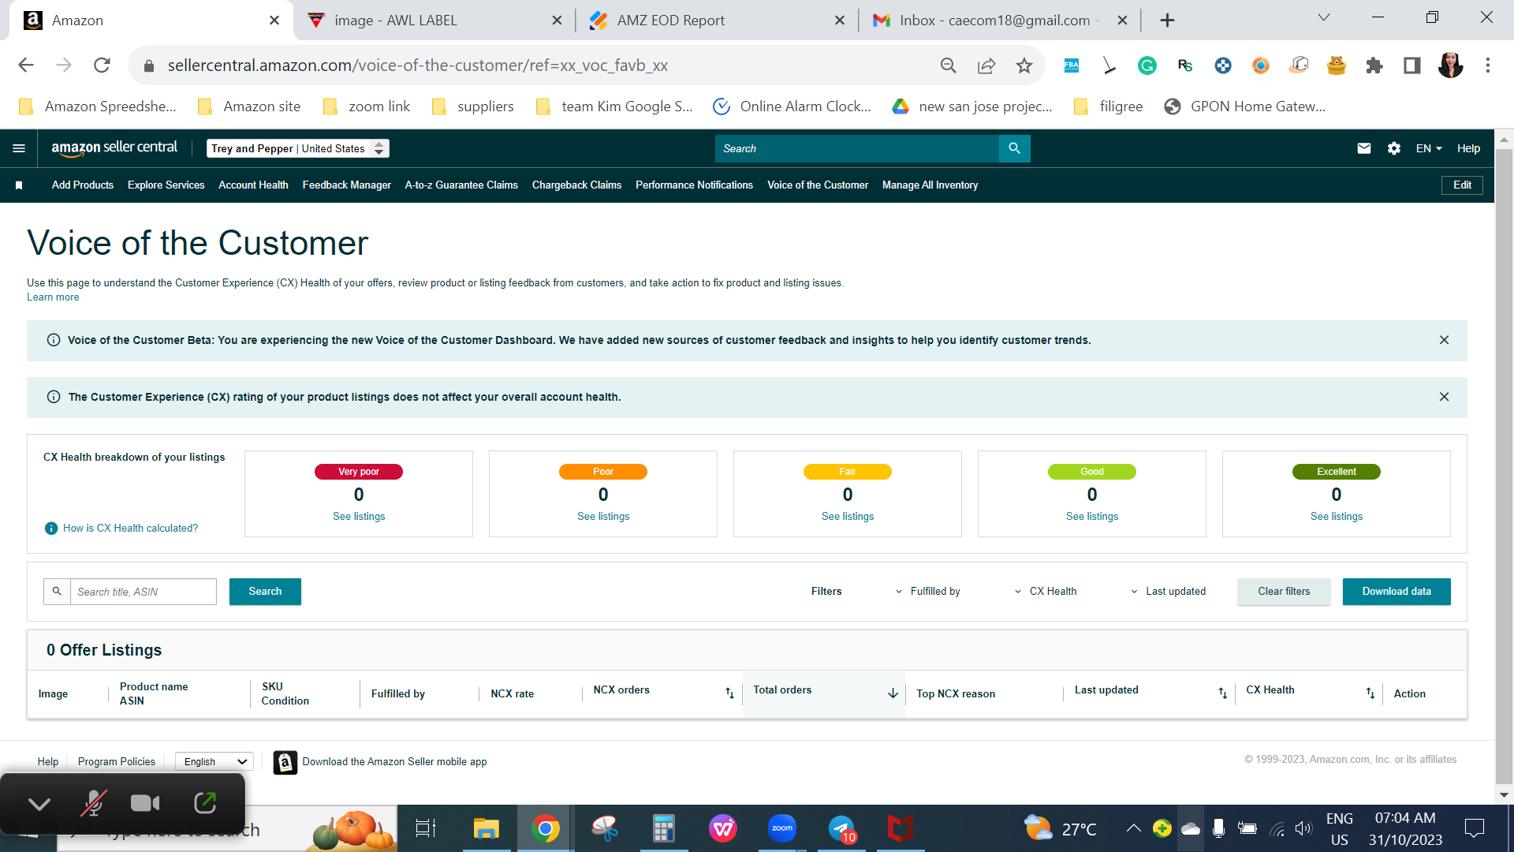Open Telegram from the taskbar
1514x852 pixels.
click(841, 828)
